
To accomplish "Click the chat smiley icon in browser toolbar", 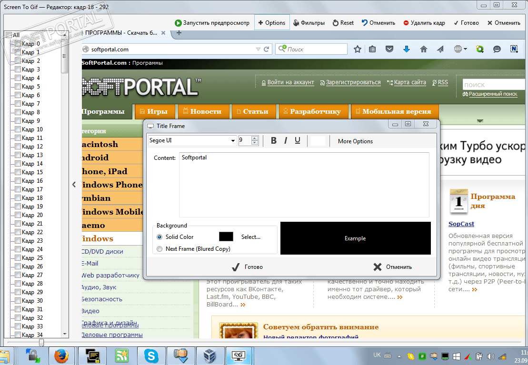I will pos(497,49).
